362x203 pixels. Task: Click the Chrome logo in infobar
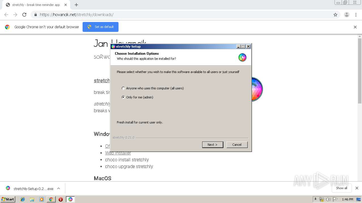[7, 27]
